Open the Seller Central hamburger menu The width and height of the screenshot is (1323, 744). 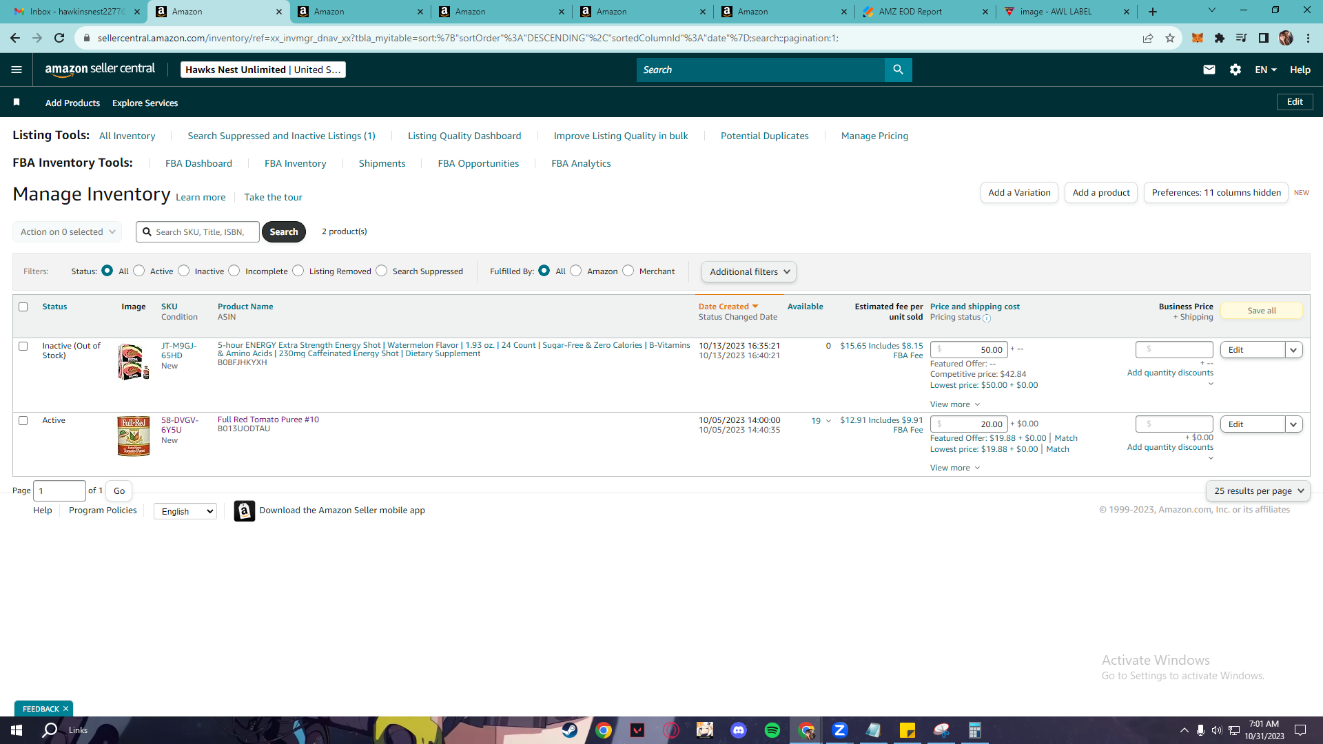(17, 70)
